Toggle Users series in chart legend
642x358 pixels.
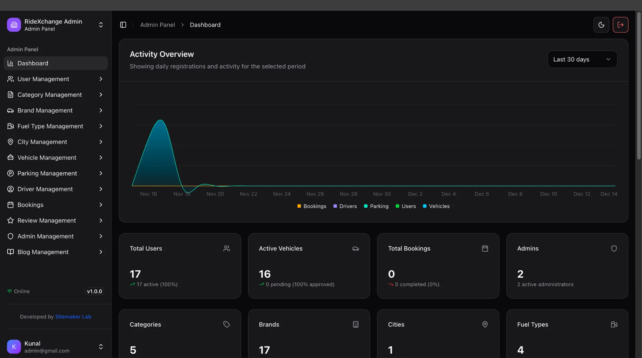click(406, 206)
